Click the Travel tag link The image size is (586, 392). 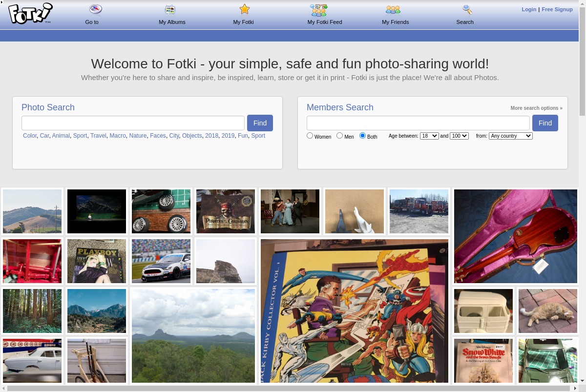click(x=98, y=136)
